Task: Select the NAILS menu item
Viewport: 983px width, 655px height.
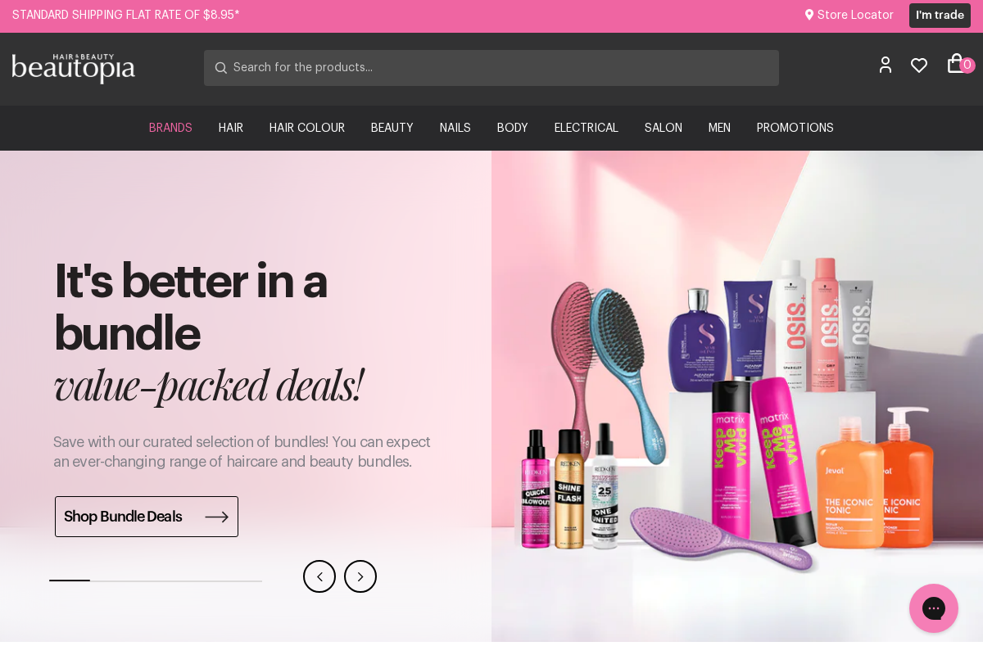Action: click(455, 128)
